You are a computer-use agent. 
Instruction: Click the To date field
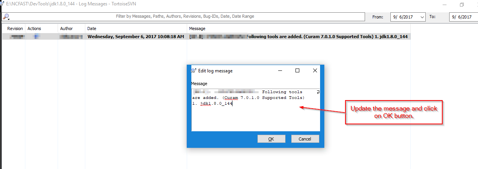(x=463, y=17)
